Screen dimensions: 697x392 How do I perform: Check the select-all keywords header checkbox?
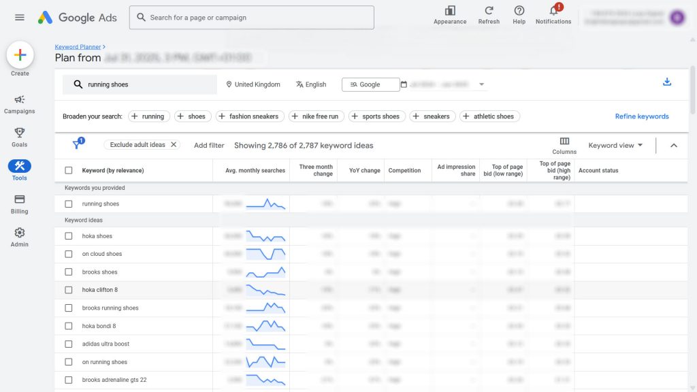pyautogui.click(x=68, y=171)
